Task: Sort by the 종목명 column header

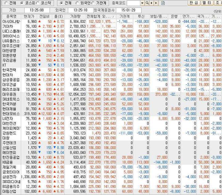Action: (x=11, y=16)
